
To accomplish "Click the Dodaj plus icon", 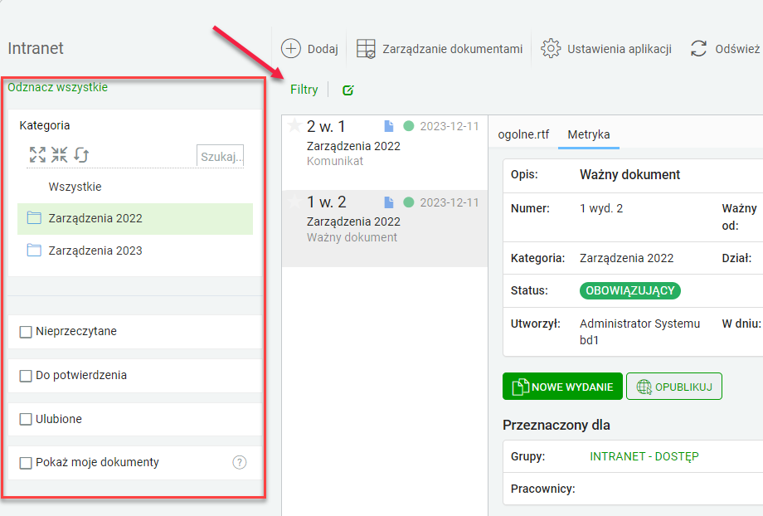I will click(x=291, y=49).
